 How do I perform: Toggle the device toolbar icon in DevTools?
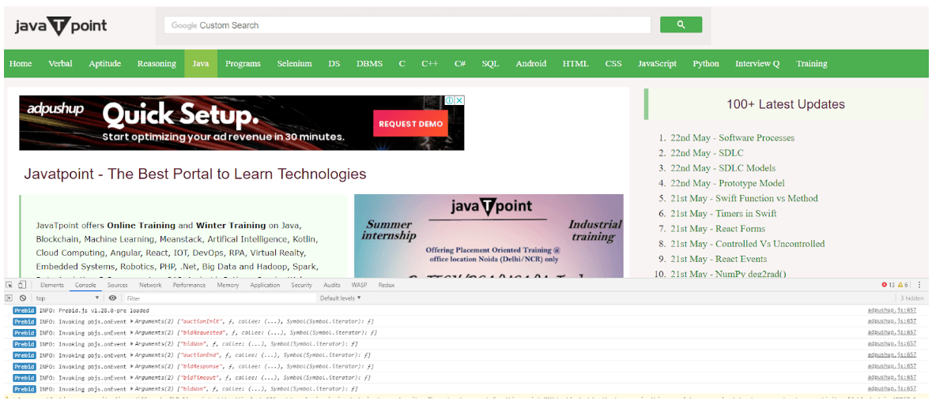(x=22, y=285)
